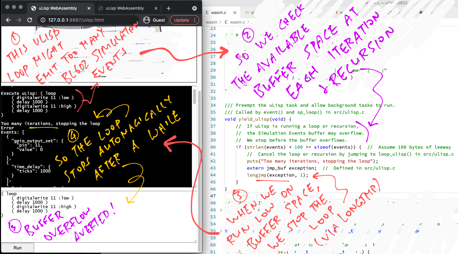Click '"ticks": 1000' in output
The image size is (458, 254).
pyautogui.click(x=34, y=171)
